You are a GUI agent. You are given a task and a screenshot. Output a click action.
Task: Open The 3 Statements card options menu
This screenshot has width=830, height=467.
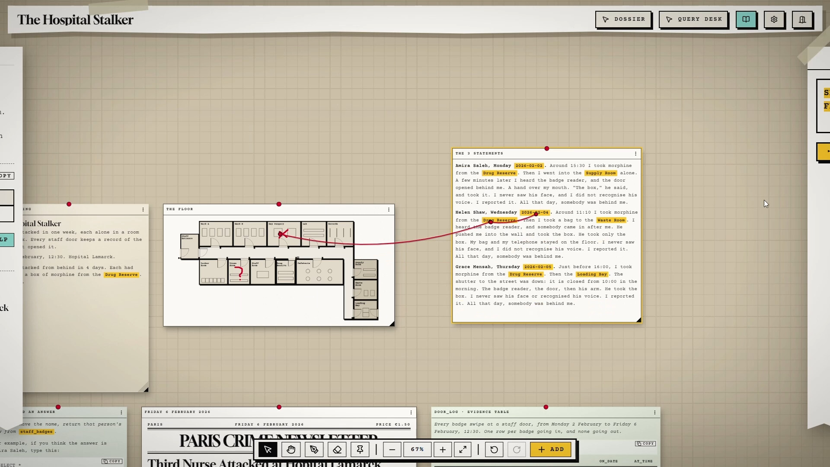635,154
